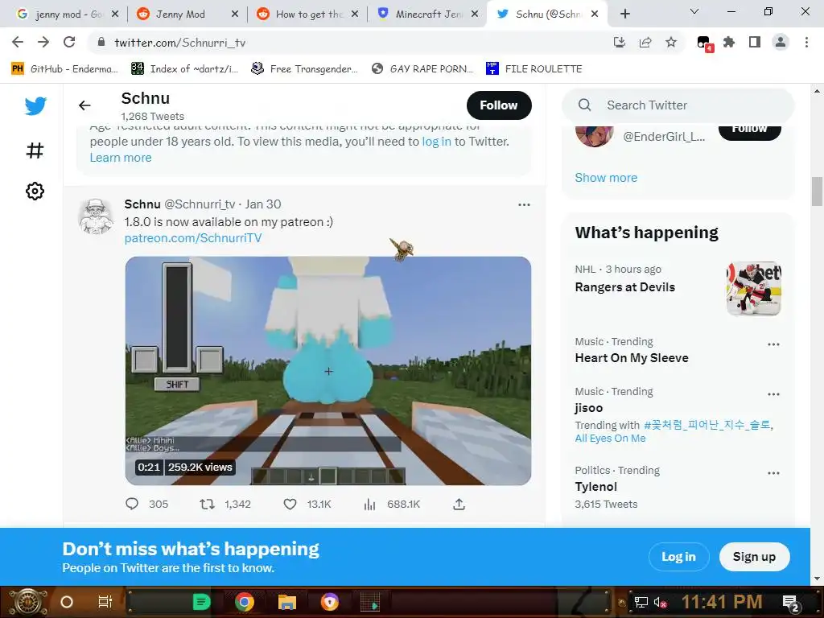Screen dimensions: 824x618
Task: Open more options for jisoo trend
Action: coord(773,394)
